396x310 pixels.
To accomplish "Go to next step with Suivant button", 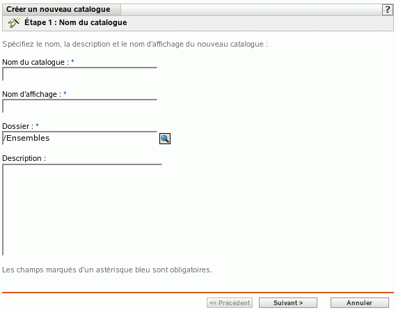I will pyautogui.click(x=288, y=302).
